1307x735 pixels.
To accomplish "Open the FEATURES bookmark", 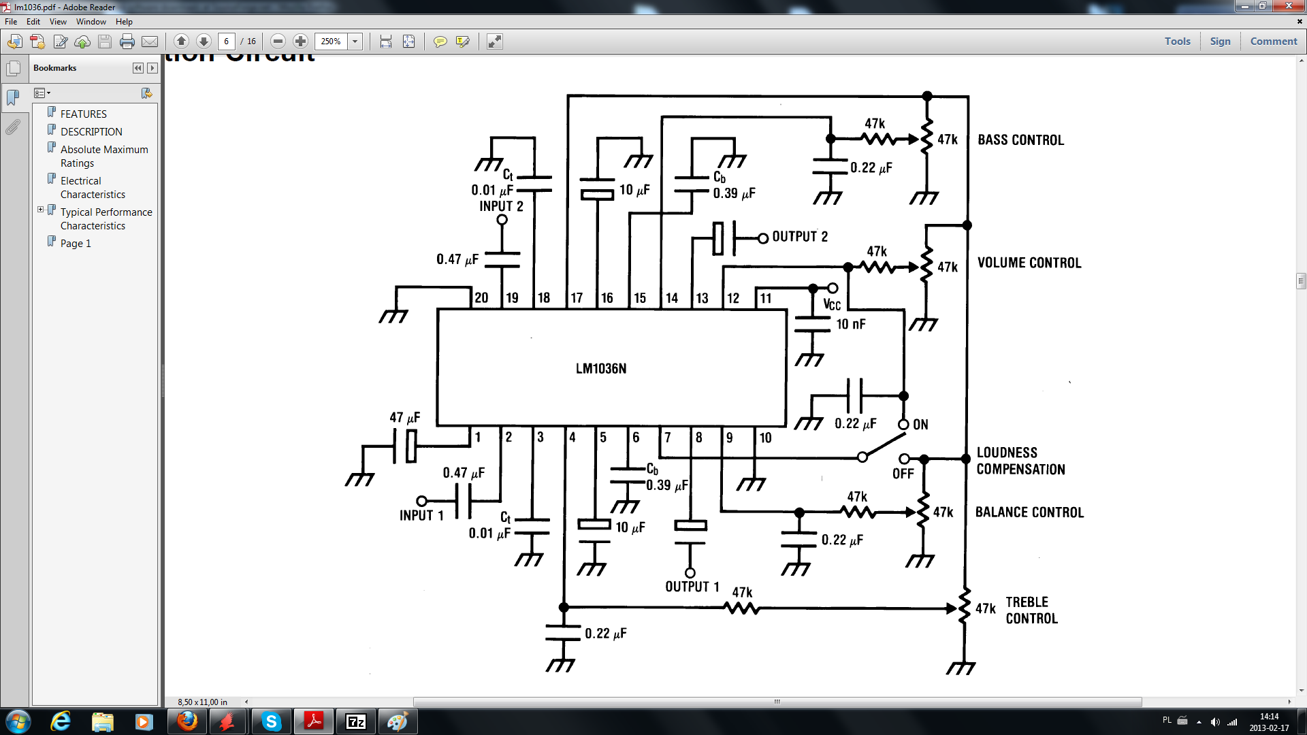I will tap(83, 114).
